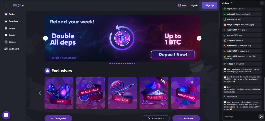Open the Terms & Conditions link
This screenshot has height=121, width=265.
click(64, 58)
